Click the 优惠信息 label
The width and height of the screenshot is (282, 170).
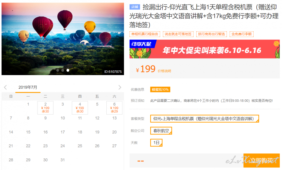(137, 89)
